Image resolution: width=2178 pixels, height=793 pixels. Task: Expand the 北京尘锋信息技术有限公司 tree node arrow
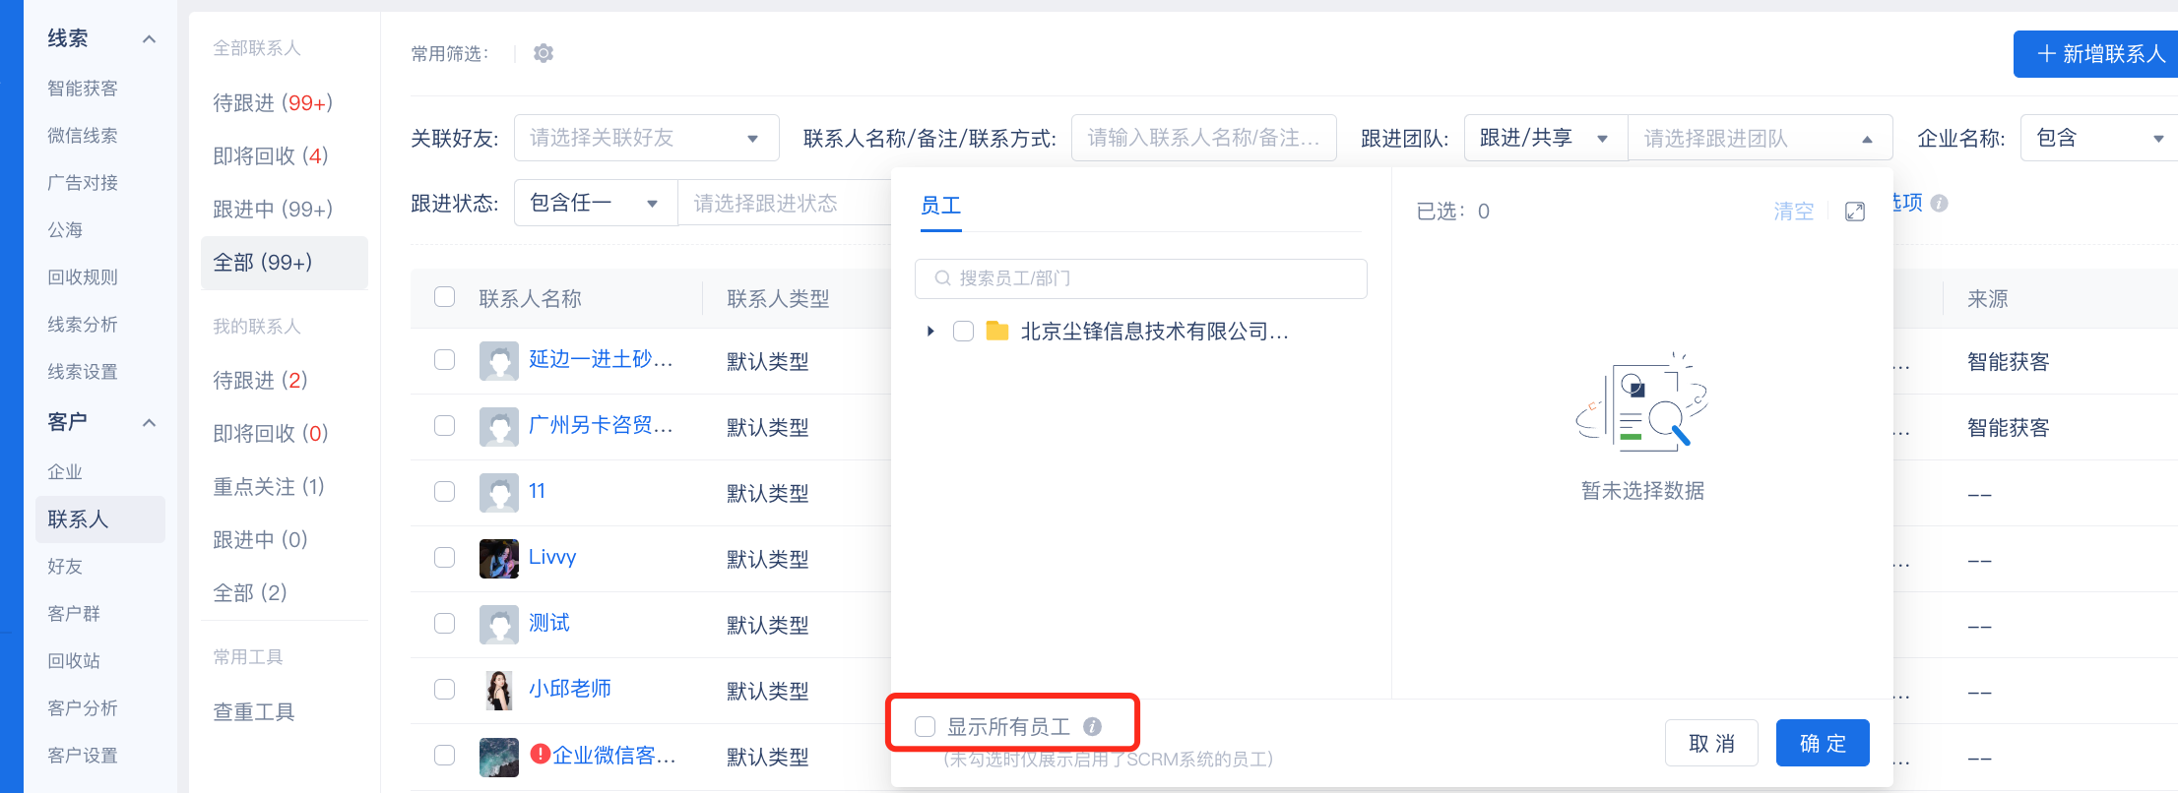pyautogui.click(x=930, y=332)
